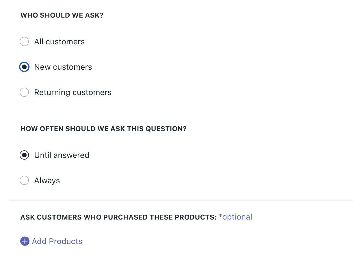The width and height of the screenshot is (353, 257).
Task: Enable the Until answered radio option
Action: tap(24, 155)
